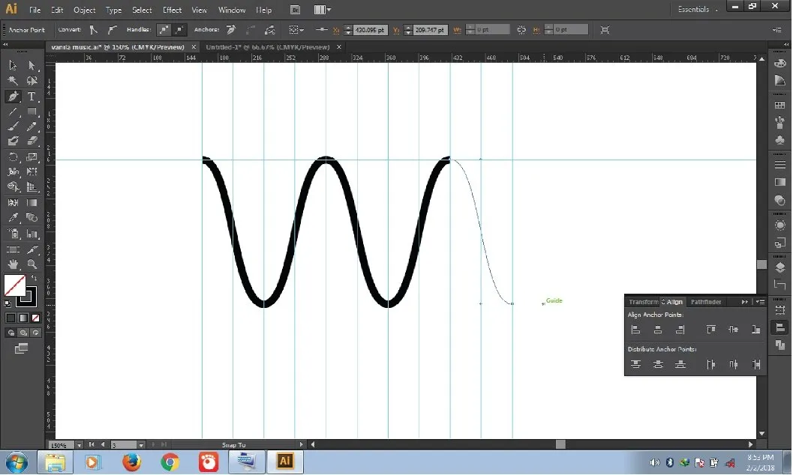Toggle hide handles for multiple selected anchors
The width and height of the screenshot is (793, 475).
pyautogui.click(x=179, y=30)
